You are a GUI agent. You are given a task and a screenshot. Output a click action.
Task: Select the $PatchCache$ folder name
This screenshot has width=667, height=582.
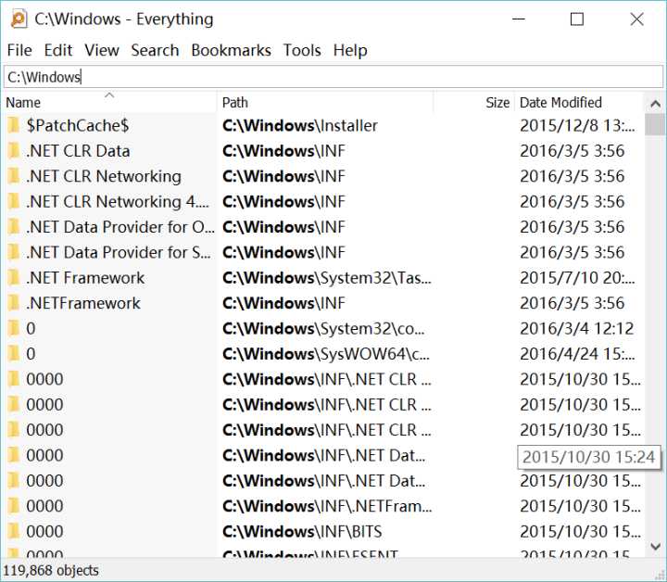78,125
